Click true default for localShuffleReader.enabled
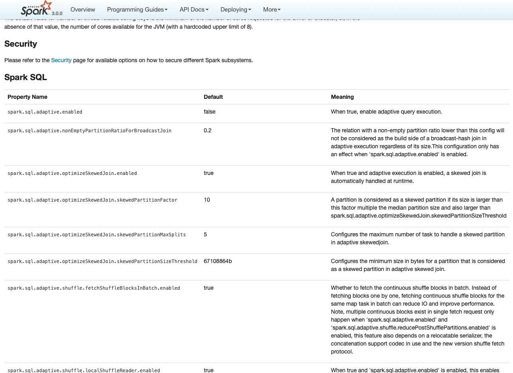This screenshot has width=513, height=373. tap(209, 370)
